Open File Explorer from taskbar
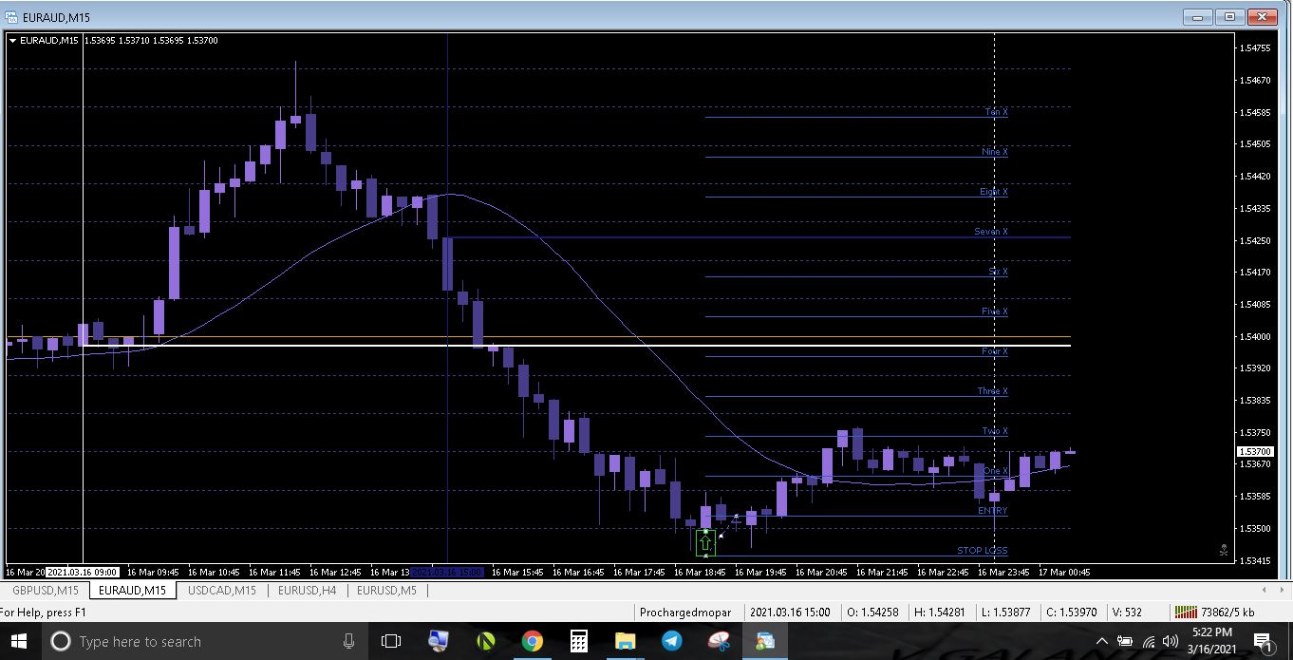This screenshot has height=660, width=1293. coord(625,641)
